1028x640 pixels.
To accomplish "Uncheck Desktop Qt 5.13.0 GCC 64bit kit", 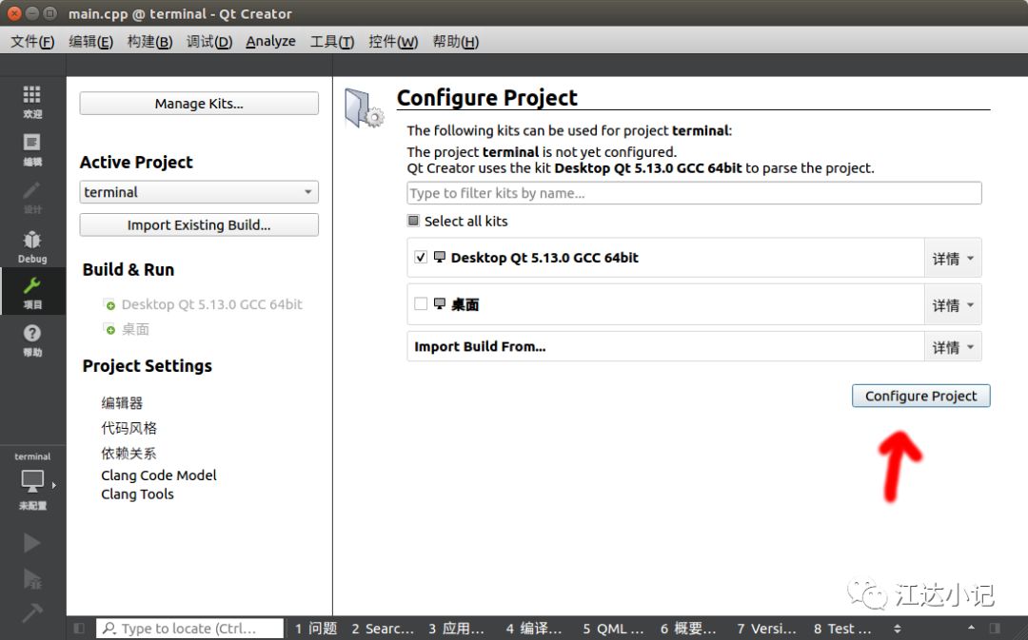I will [x=421, y=258].
